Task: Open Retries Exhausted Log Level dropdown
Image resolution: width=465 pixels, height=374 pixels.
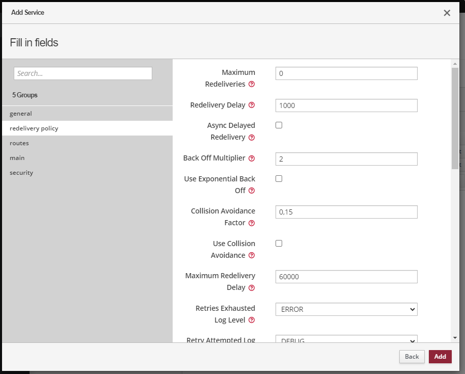Action: pyautogui.click(x=346, y=309)
